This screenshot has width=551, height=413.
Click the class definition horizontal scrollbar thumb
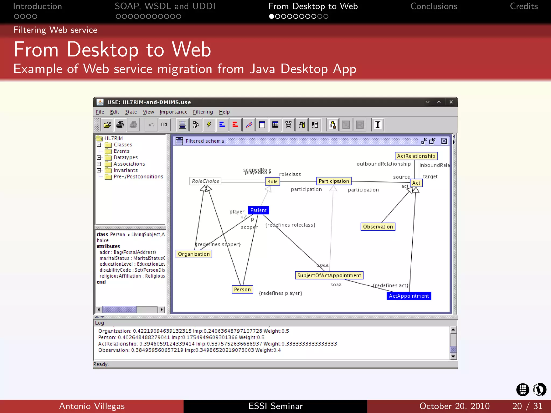[x=119, y=309]
